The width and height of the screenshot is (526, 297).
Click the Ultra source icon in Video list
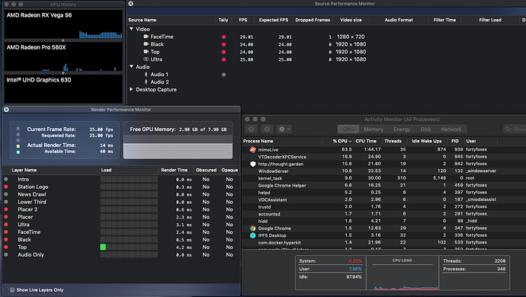[146, 59]
